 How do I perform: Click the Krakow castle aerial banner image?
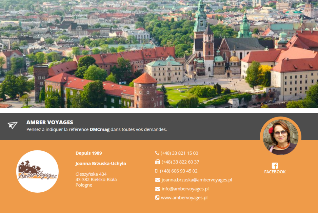pos(159,54)
